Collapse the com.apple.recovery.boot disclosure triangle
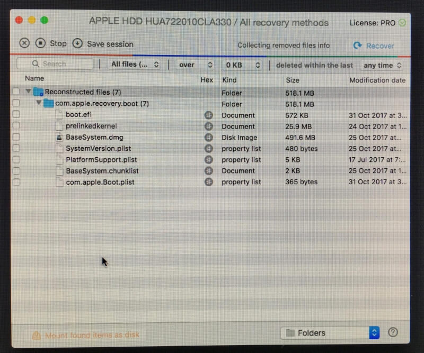This screenshot has height=353, width=424. coord(39,103)
